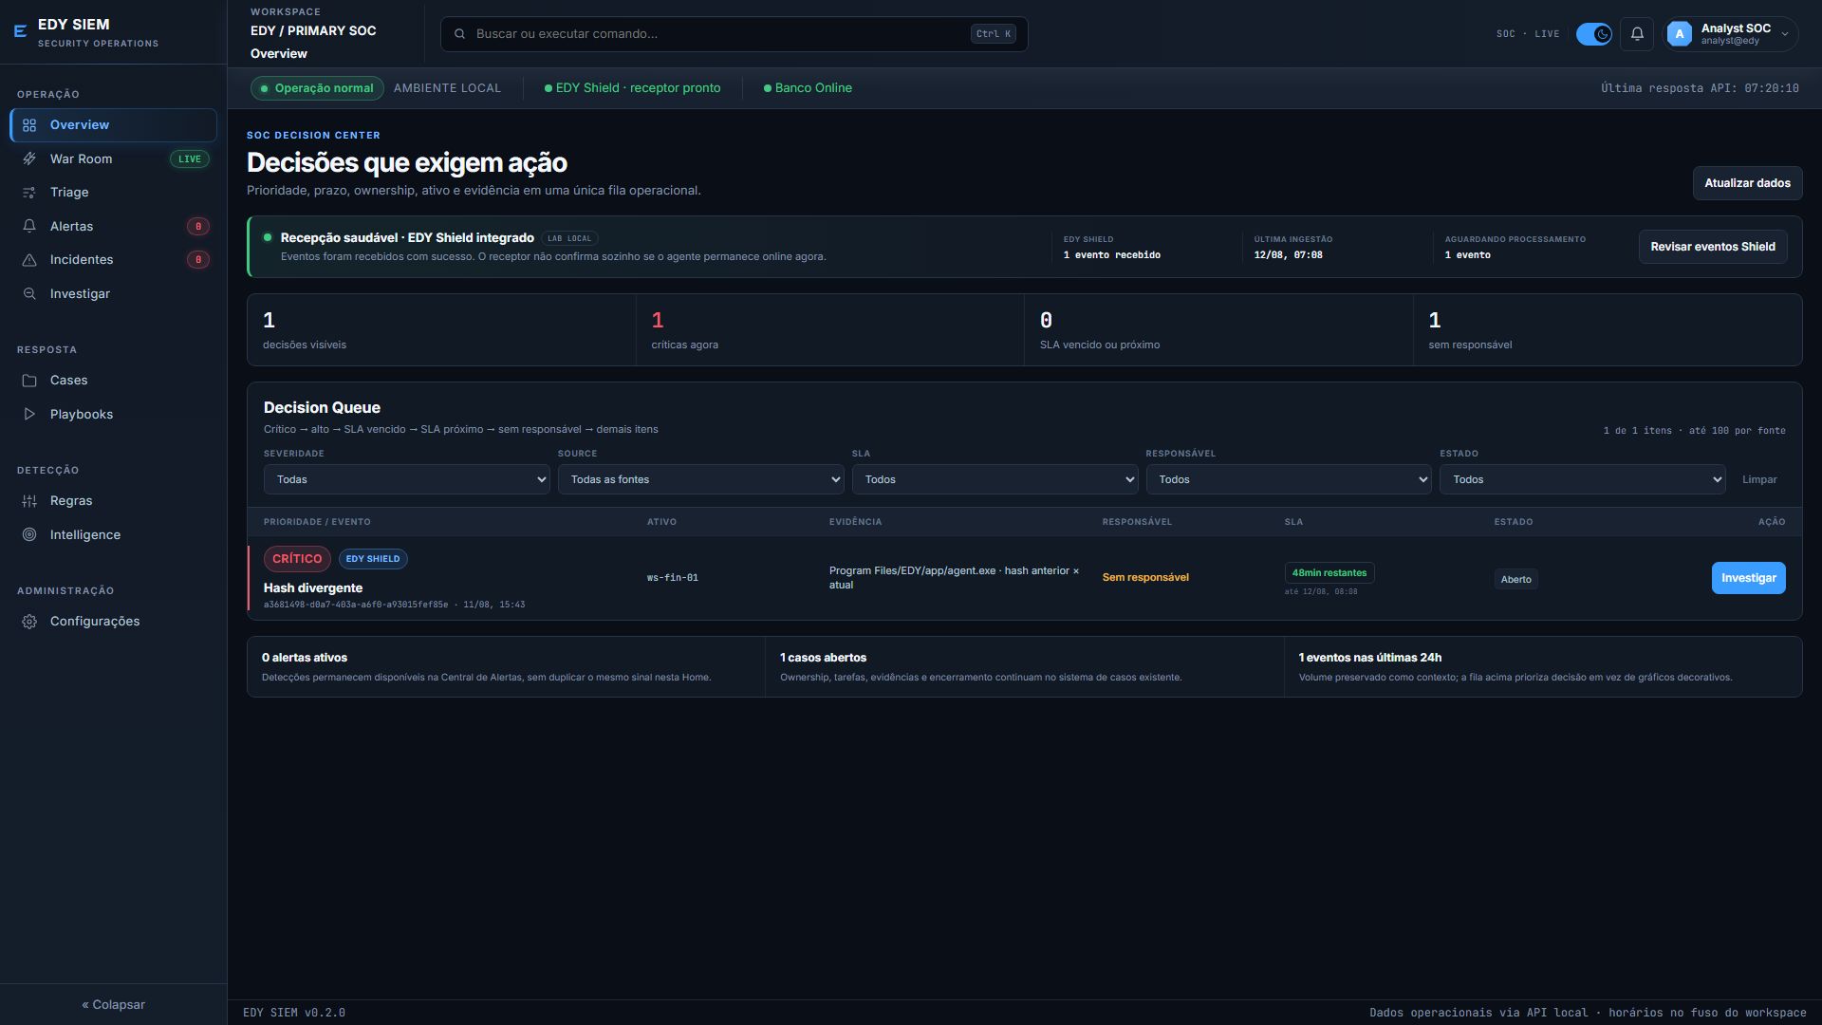Focus the Buscar ou executar comando field

(734, 34)
